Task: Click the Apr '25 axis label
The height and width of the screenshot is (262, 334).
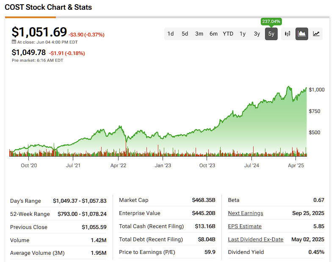Action: pyautogui.click(x=296, y=165)
